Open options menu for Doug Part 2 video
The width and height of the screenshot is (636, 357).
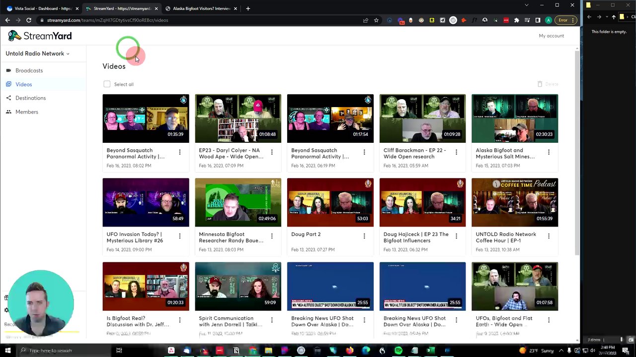tap(364, 236)
